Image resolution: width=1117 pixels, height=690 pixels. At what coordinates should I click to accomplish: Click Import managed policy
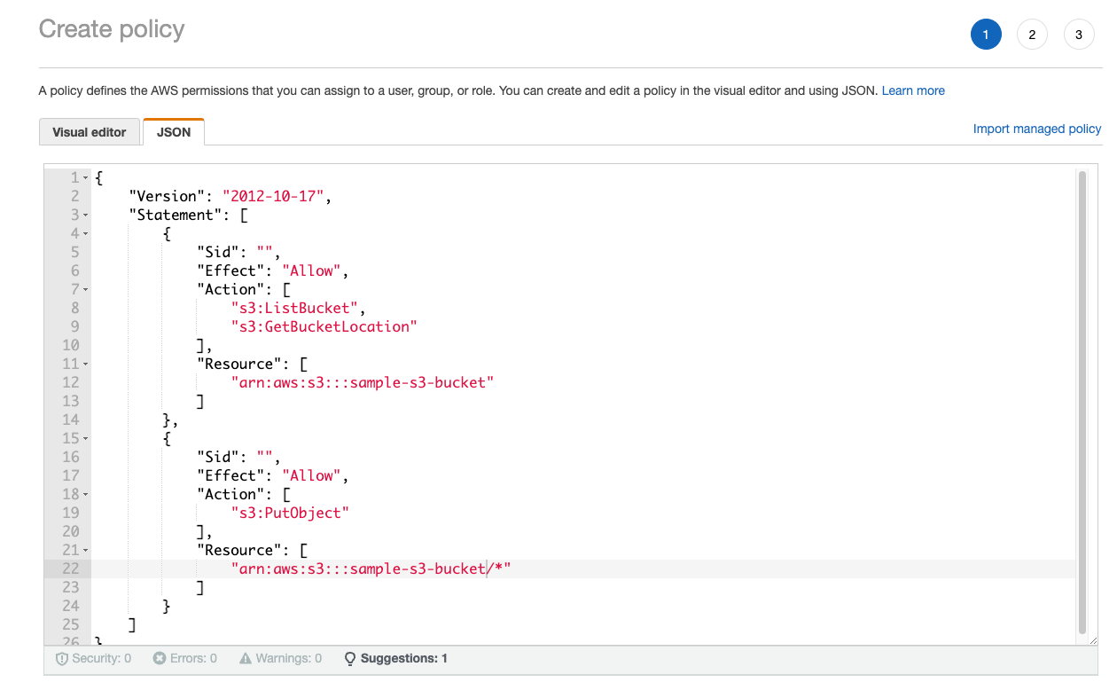(x=1036, y=129)
